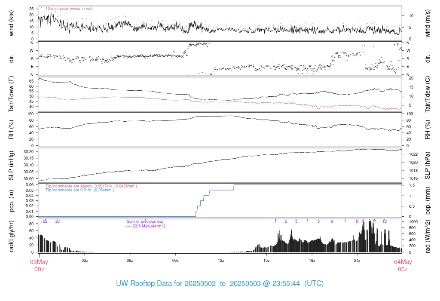Click the 12z tick on the time axis
The width and height of the screenshot is (440, 301).
tap(221, 261)
